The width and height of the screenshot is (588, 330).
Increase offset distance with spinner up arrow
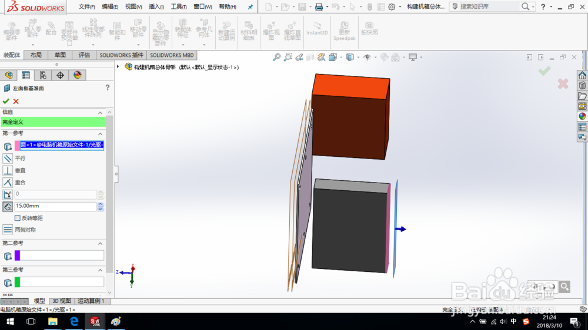coord(100,204)
